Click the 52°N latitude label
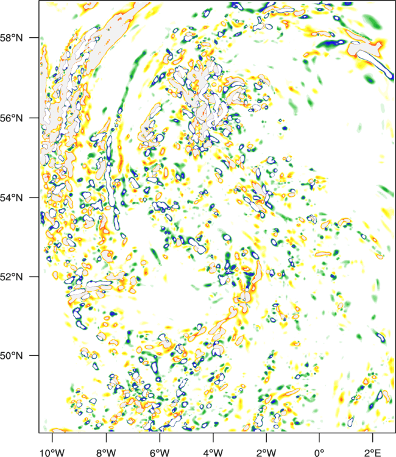The width and height of the screenshot is (396, 457). point(11,277)
